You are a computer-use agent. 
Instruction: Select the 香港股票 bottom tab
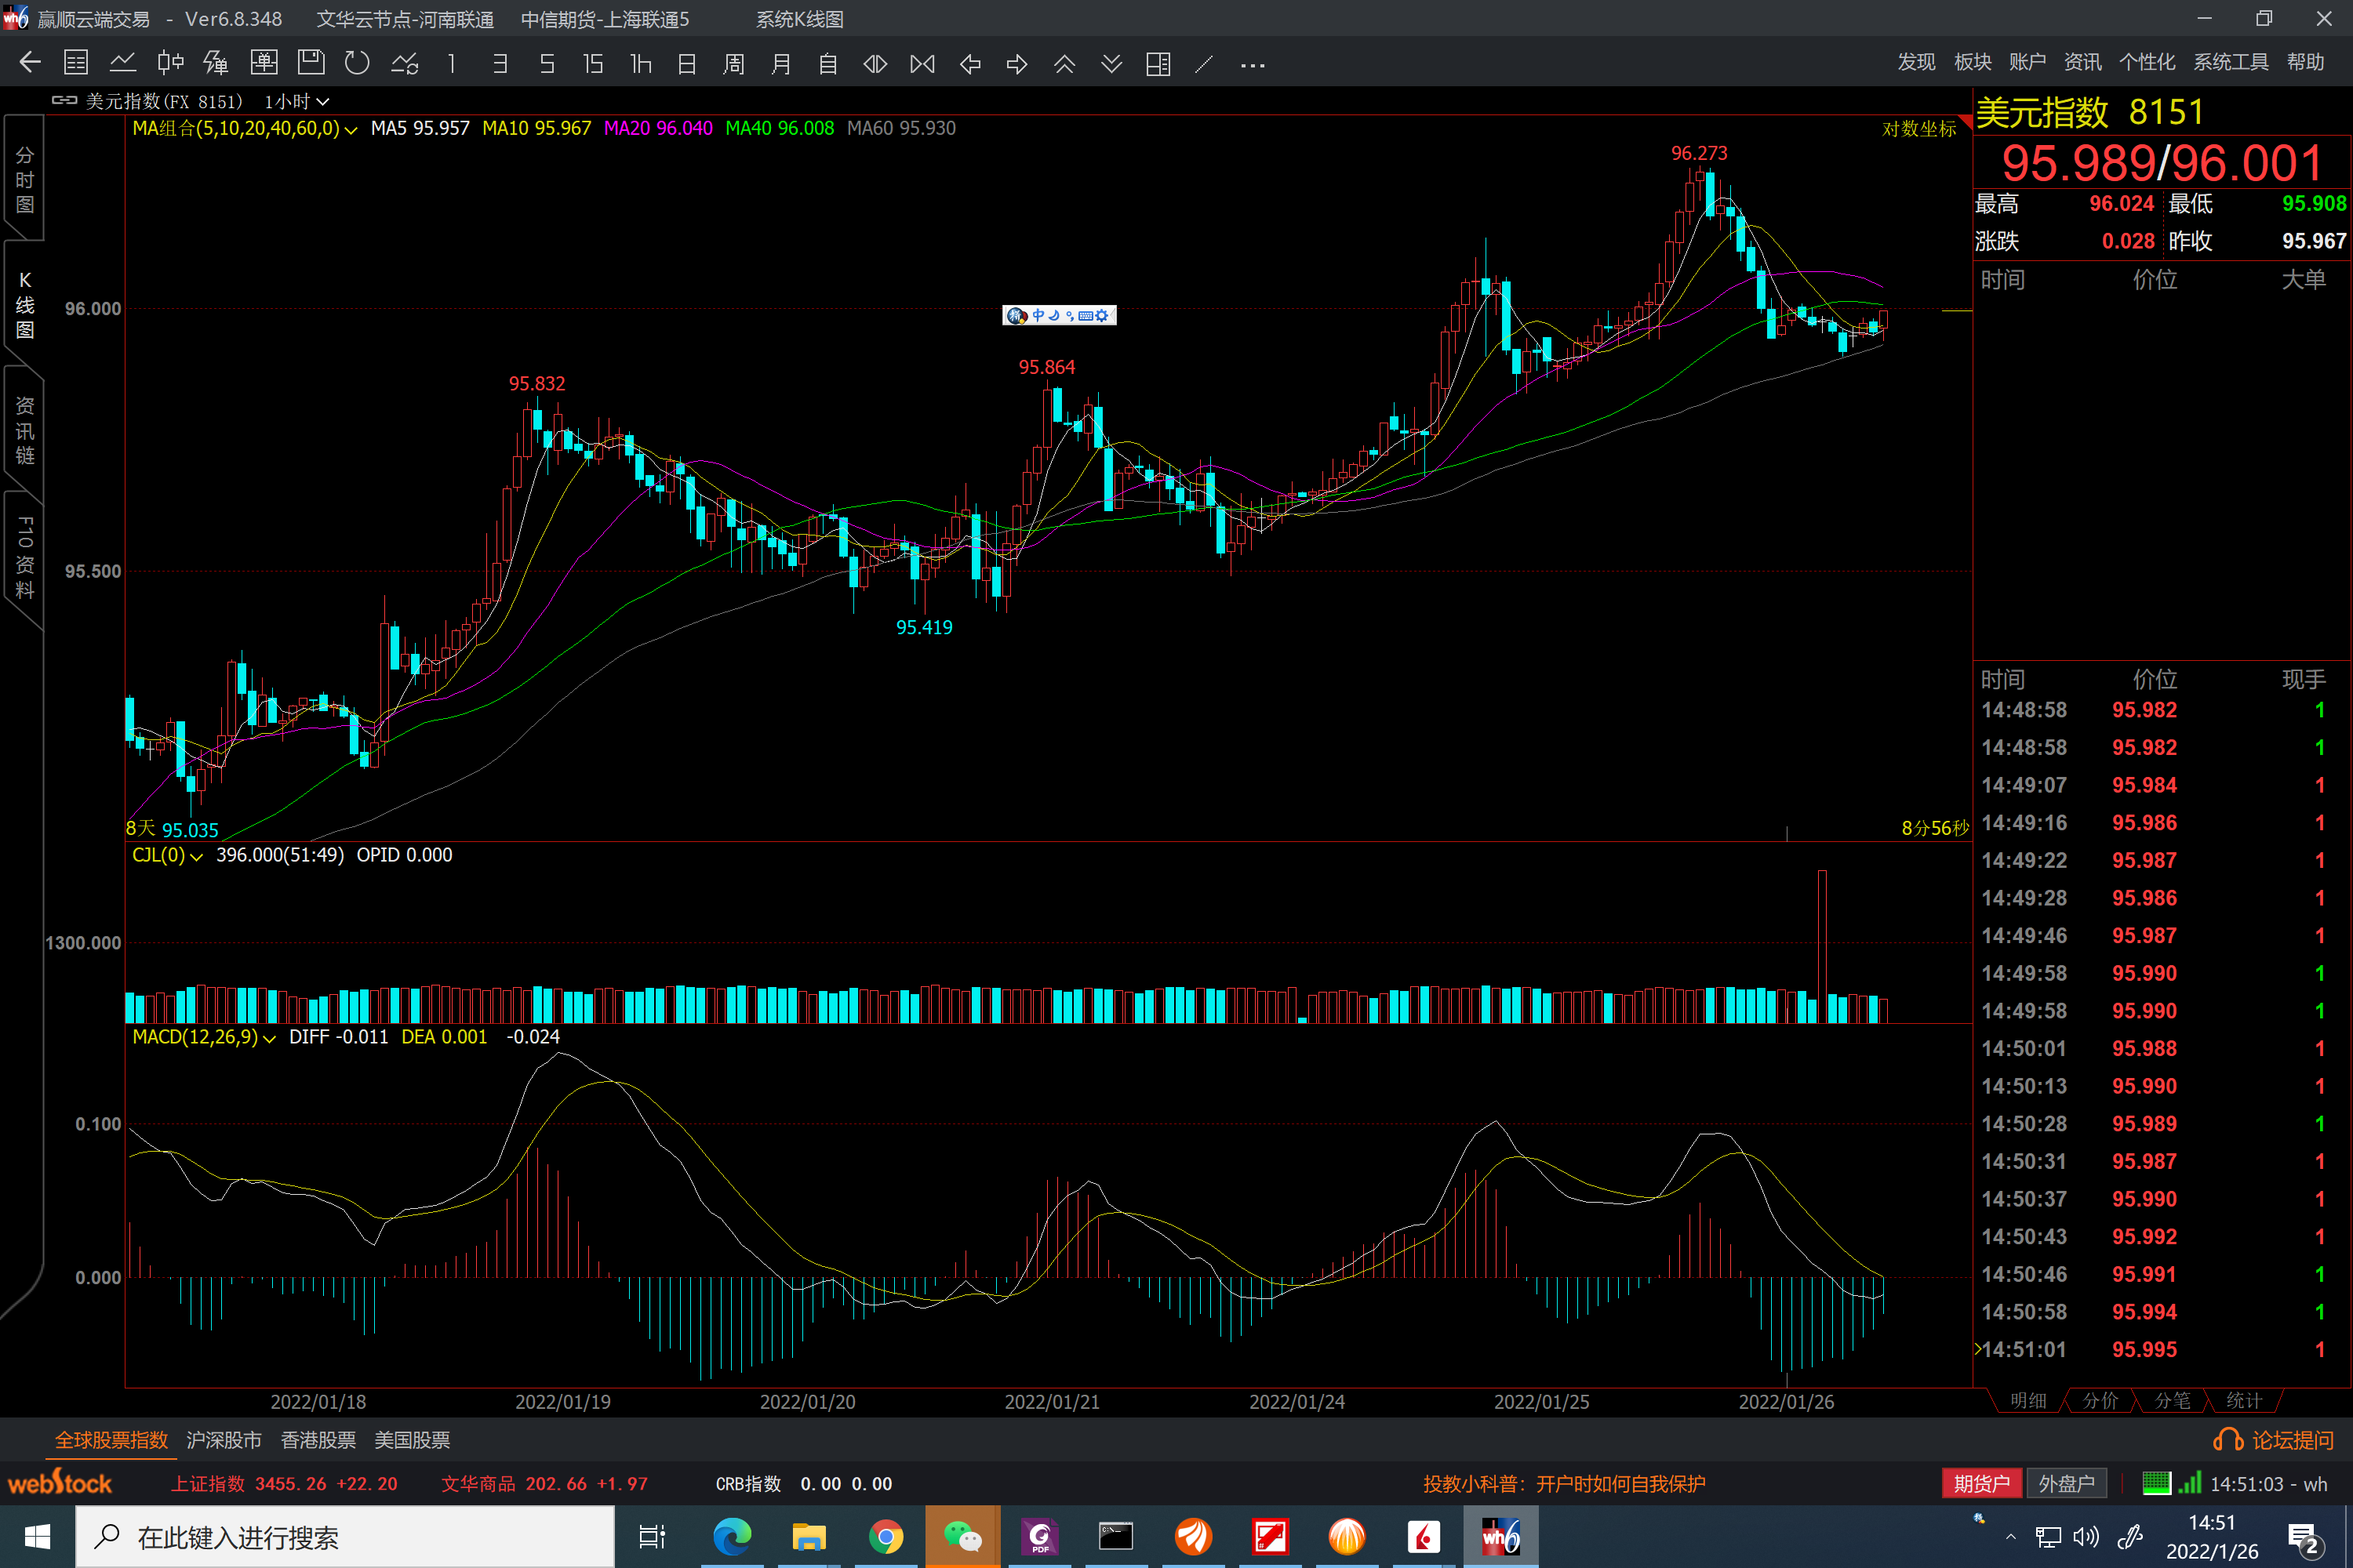point(318,1440)
